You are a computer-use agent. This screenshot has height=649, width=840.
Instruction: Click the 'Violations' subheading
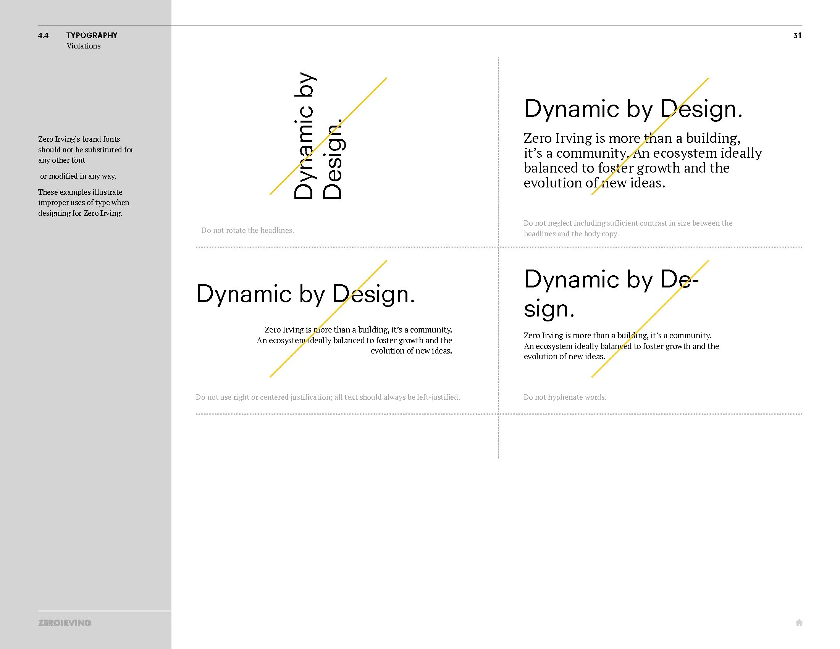[x=83, y=46]
